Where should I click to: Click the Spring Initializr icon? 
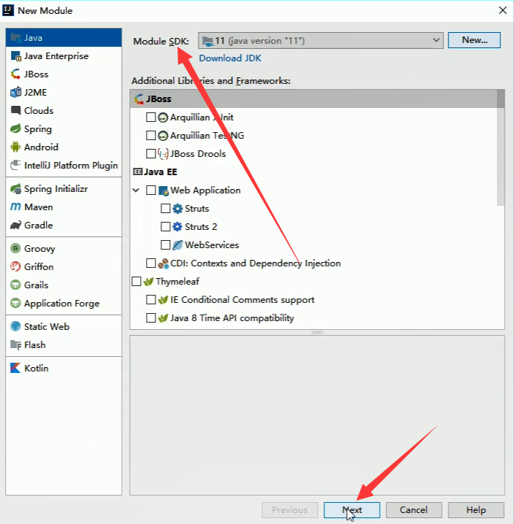15,189
